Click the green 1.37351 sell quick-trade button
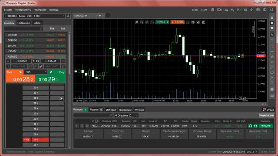 pos(162,22)
